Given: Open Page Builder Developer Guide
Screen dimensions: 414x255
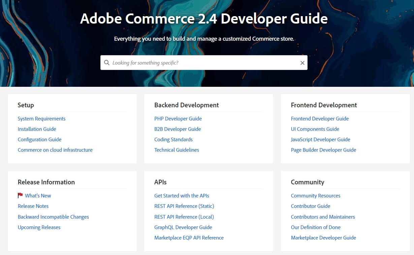Looking at the screenshot, I should point(323,150).
